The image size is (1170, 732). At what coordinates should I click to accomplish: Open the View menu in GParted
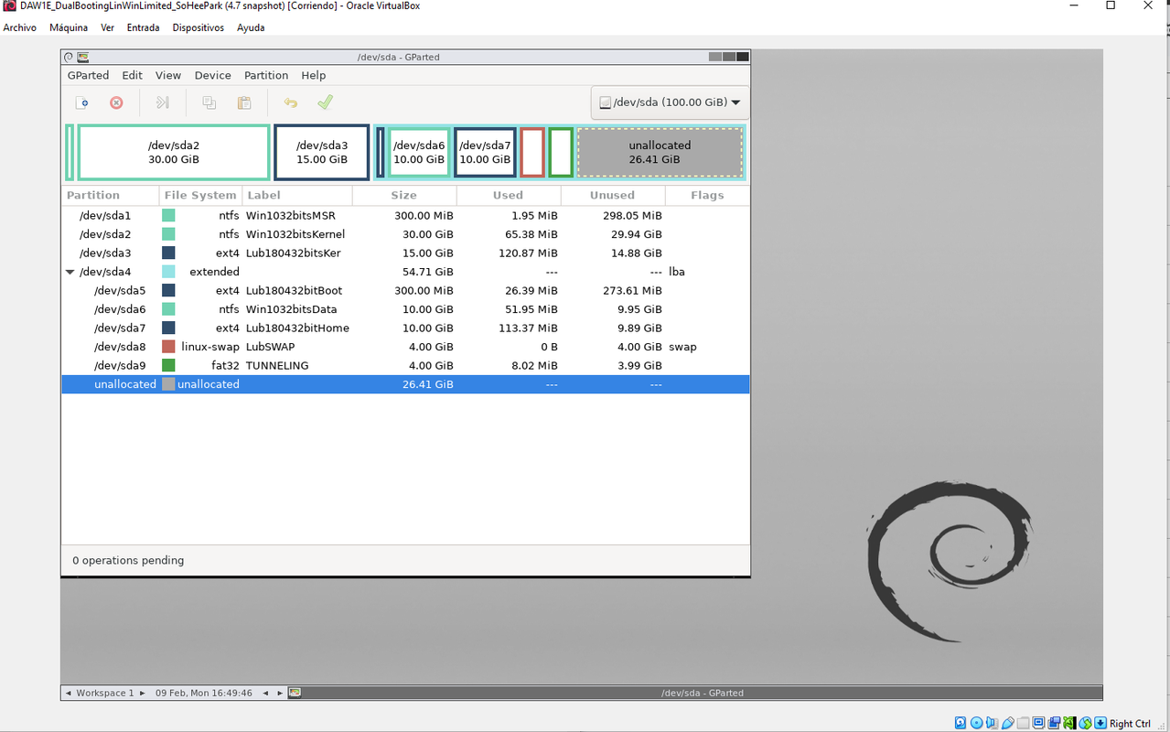(168, 75)
